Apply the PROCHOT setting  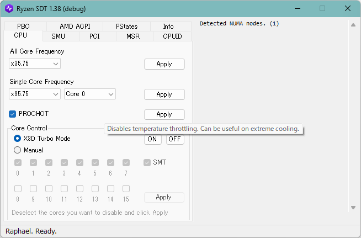click(164, 114)
